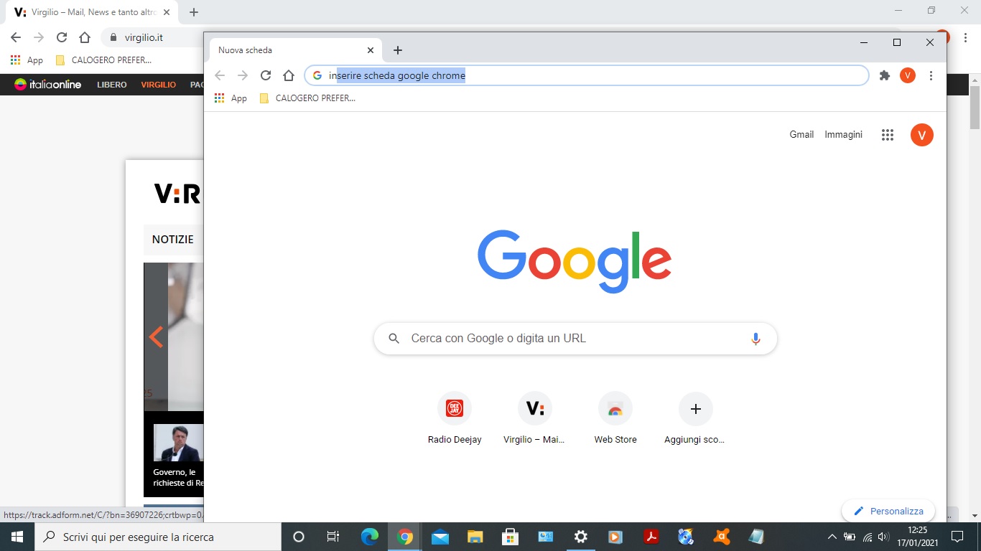Open the Extensions puzzle icon
The width and height of the screenshot is (981, 551).
pyautogui.click(x=885, y=75)
